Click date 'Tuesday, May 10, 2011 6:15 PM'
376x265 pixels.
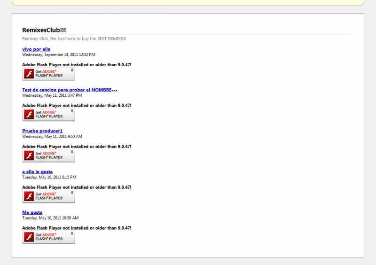(x=49, y=177)
